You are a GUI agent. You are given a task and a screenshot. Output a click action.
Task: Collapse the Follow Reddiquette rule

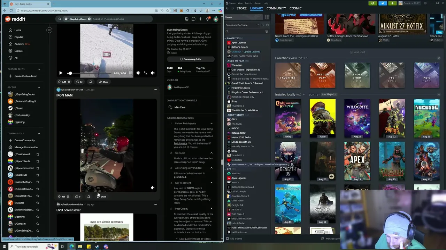(211, 123)
